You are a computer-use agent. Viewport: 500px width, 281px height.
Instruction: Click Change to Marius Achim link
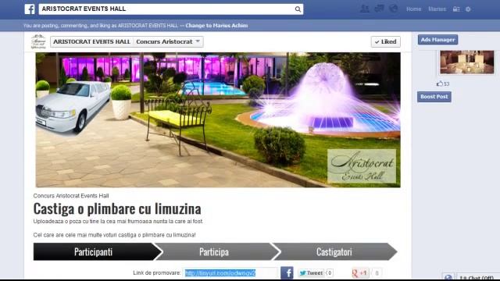[216, 26]
